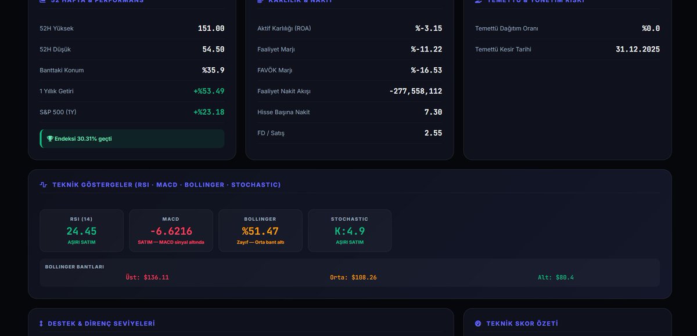697x336 pixels.
Task: Select the Stochastic value K:4.9
Action: point(350,231)
